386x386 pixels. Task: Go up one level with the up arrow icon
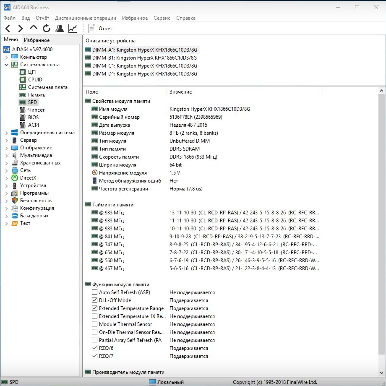34,28
